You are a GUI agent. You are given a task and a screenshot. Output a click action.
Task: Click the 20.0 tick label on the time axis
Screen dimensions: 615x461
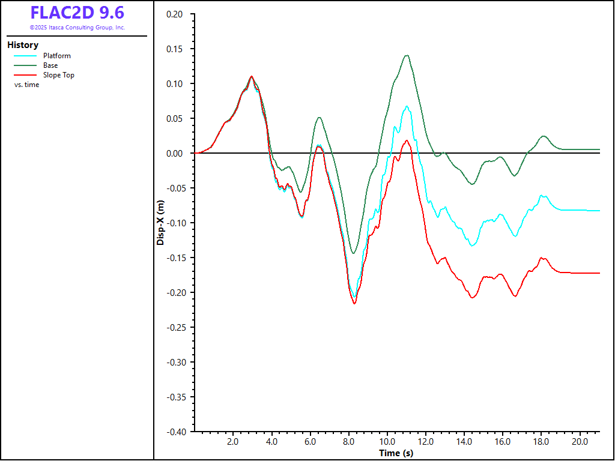(580, 442)
